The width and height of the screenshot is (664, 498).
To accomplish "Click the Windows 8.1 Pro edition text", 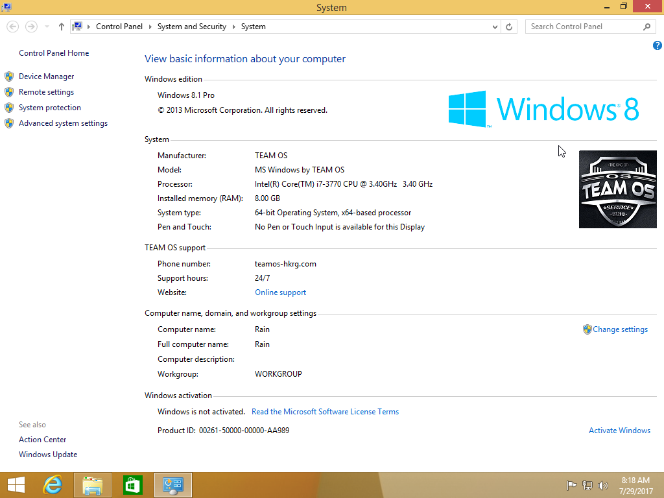I will point(186,95).
